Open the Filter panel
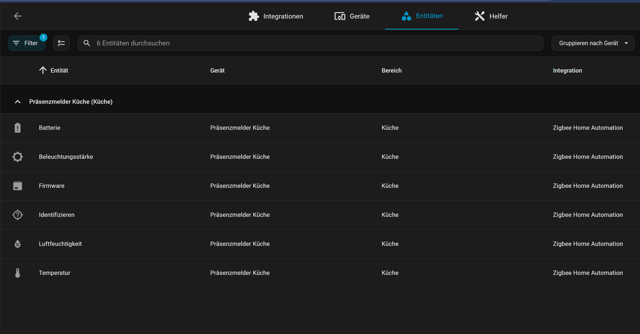 pos(27,43)
